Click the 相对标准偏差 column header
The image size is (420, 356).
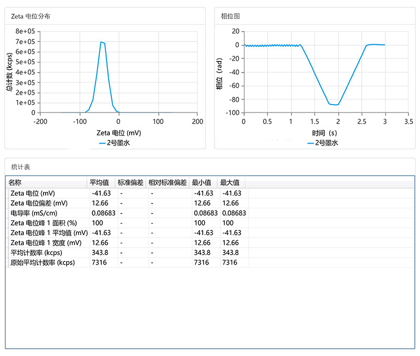click(169, 182)
